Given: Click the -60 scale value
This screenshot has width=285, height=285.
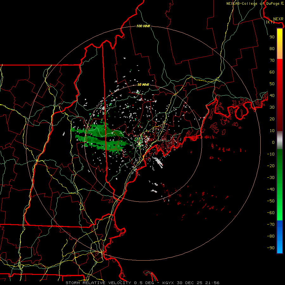Looking at the screenshot, I should [x=271, y=213].
